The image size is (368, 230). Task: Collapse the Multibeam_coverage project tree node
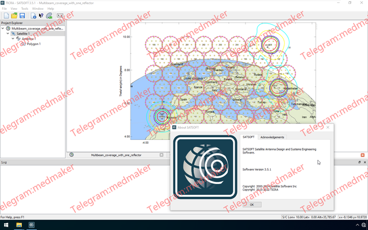coord(3,28)
